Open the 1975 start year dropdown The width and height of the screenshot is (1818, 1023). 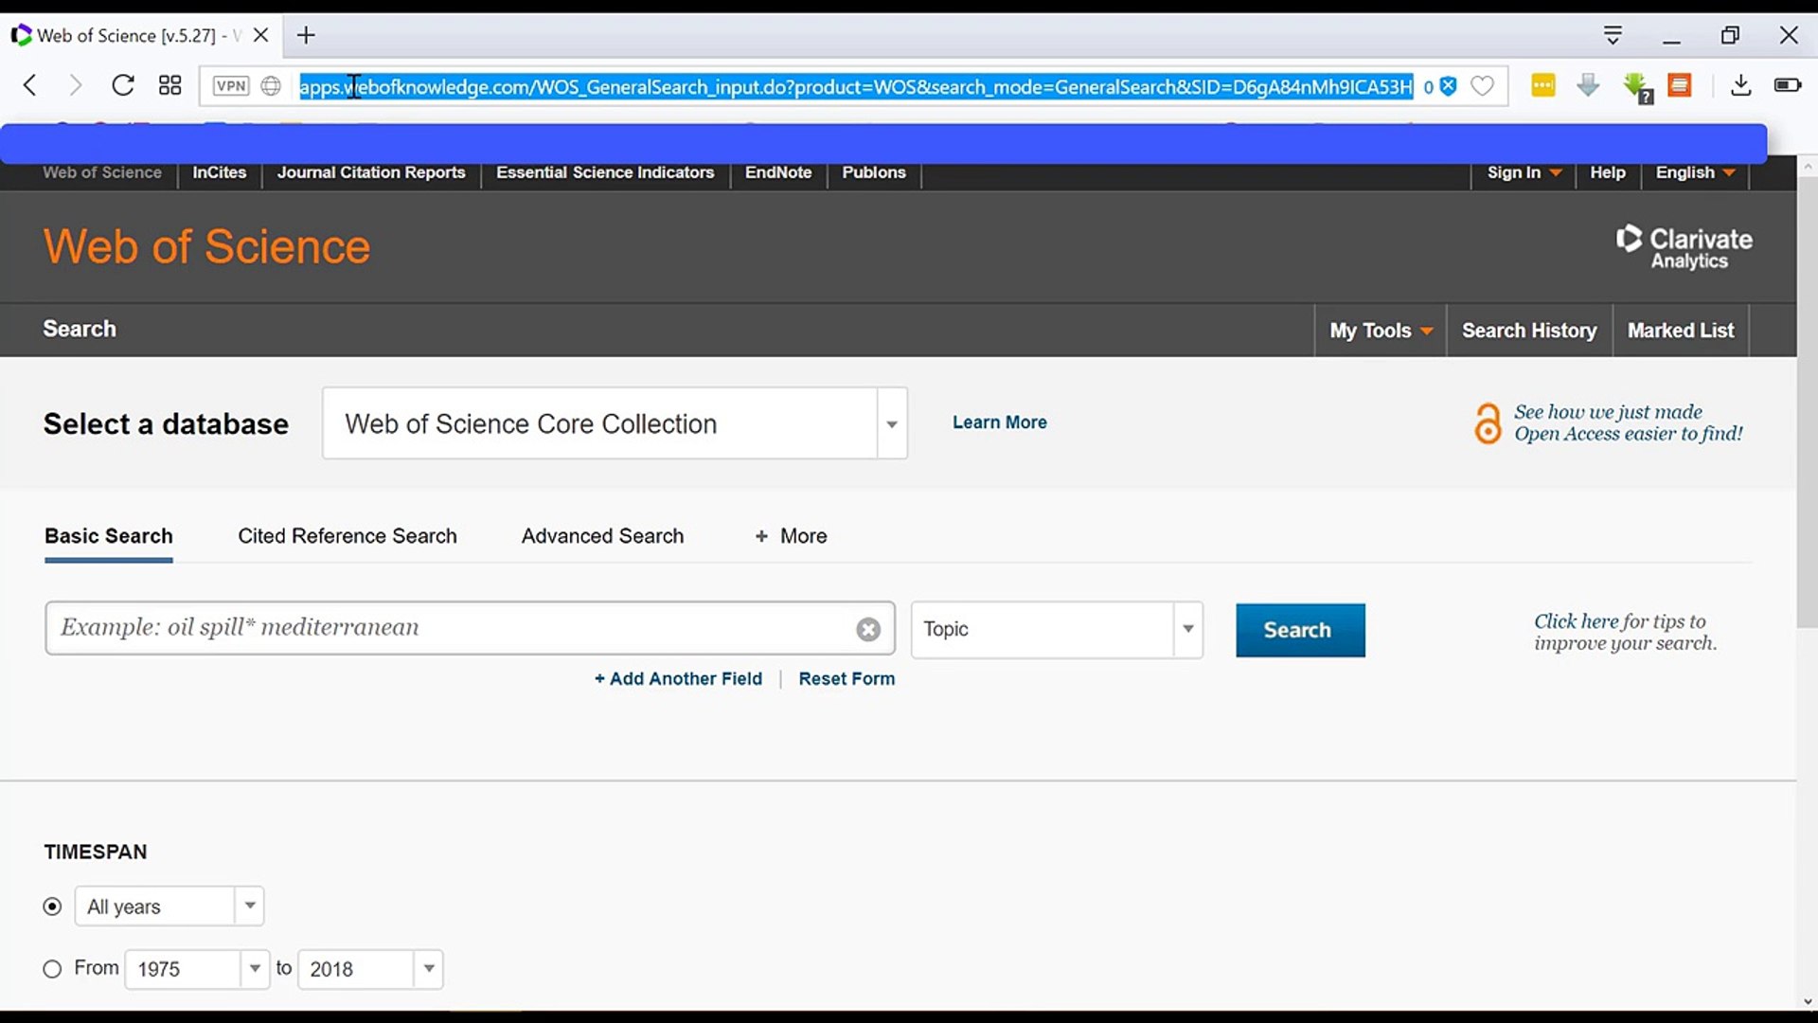point(255,969)
